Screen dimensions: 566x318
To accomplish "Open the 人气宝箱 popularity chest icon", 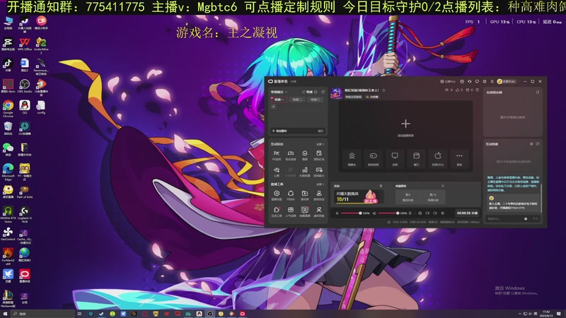I will click(x=291, y=211).
